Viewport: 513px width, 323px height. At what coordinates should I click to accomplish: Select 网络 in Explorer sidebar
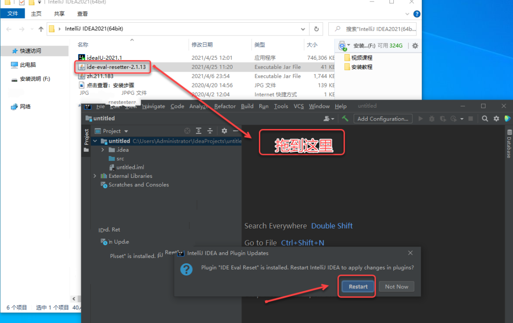point(20,106)
